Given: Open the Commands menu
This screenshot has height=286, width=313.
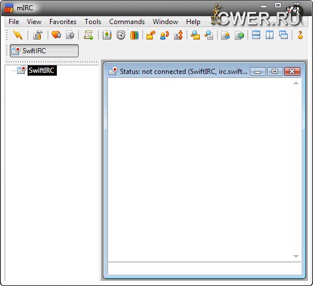Looking at the screenshot, I should (127, 22).
